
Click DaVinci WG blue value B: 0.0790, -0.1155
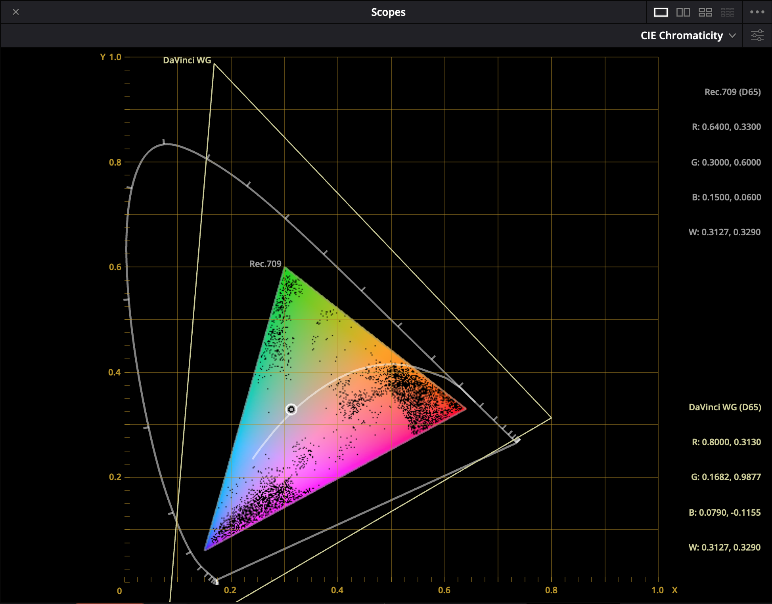tap(724, 513)
